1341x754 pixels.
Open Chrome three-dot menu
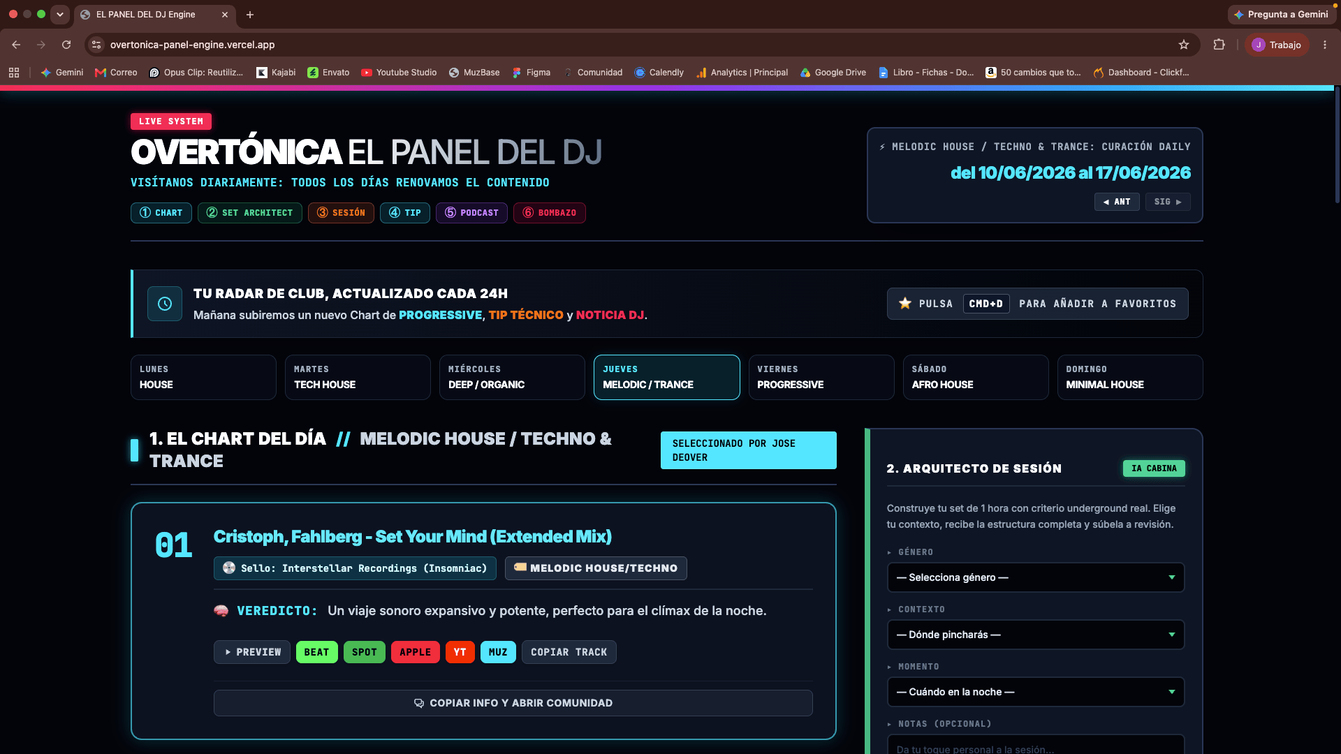pos(1325,45)
